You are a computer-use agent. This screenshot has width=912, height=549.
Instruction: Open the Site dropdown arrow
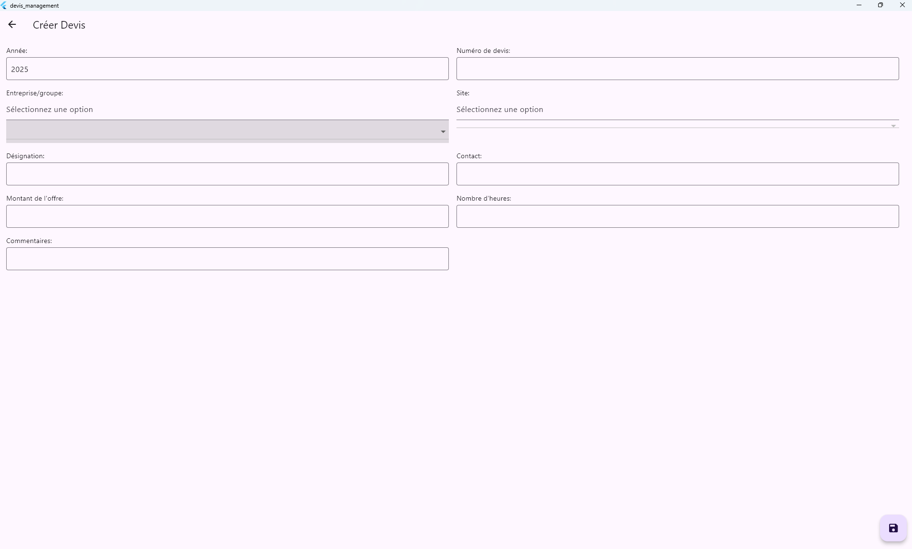[893, 126]
